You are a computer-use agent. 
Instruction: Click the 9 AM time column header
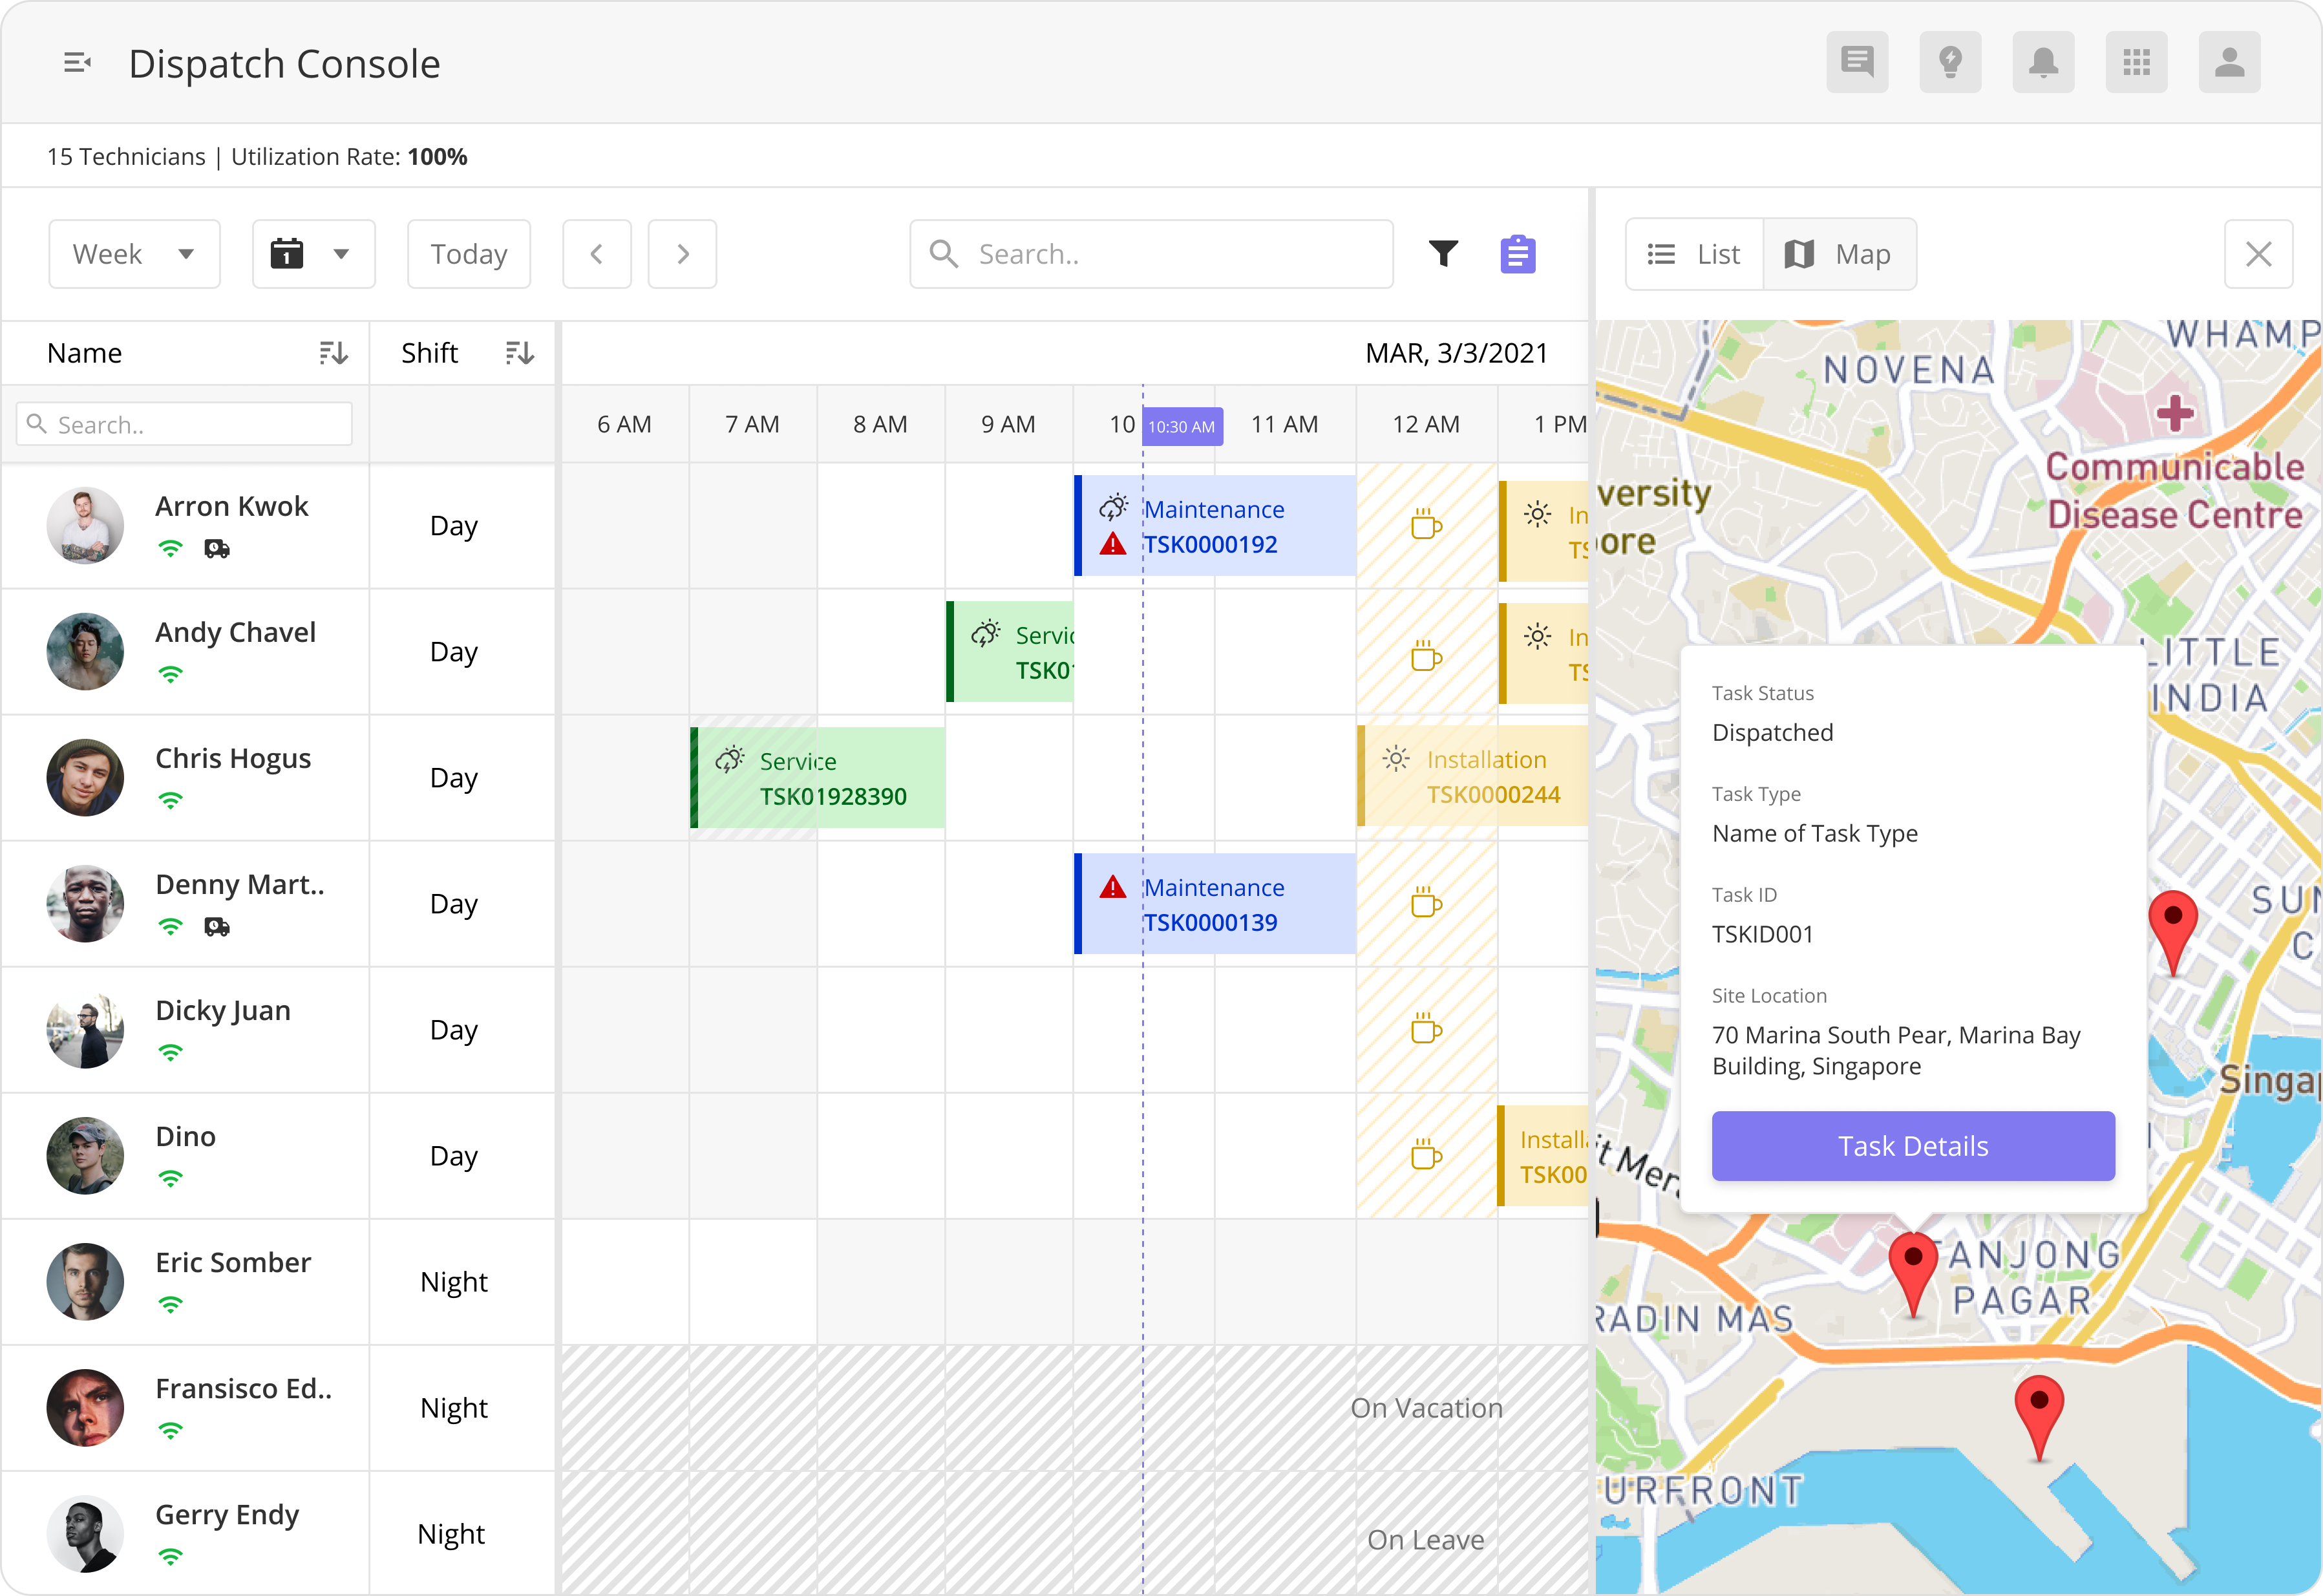[1008, 424]
